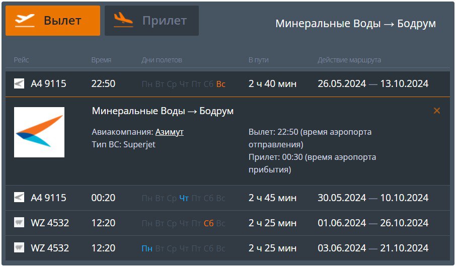Image resolution: width=456 pixels, height=268 pixels.
Task: Click highlighted Вс day in first flight
Action: (x=220, y=84)
